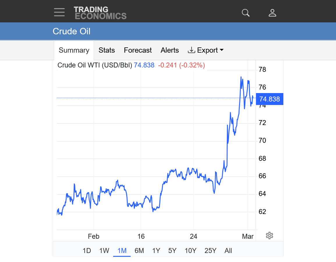The image size is (336, 262).
Task: Switch chart to 6M range
Action: pos(139,251)
